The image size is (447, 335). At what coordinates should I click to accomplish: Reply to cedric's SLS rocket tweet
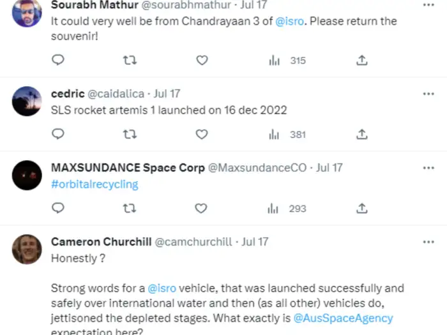coord(57,135)
